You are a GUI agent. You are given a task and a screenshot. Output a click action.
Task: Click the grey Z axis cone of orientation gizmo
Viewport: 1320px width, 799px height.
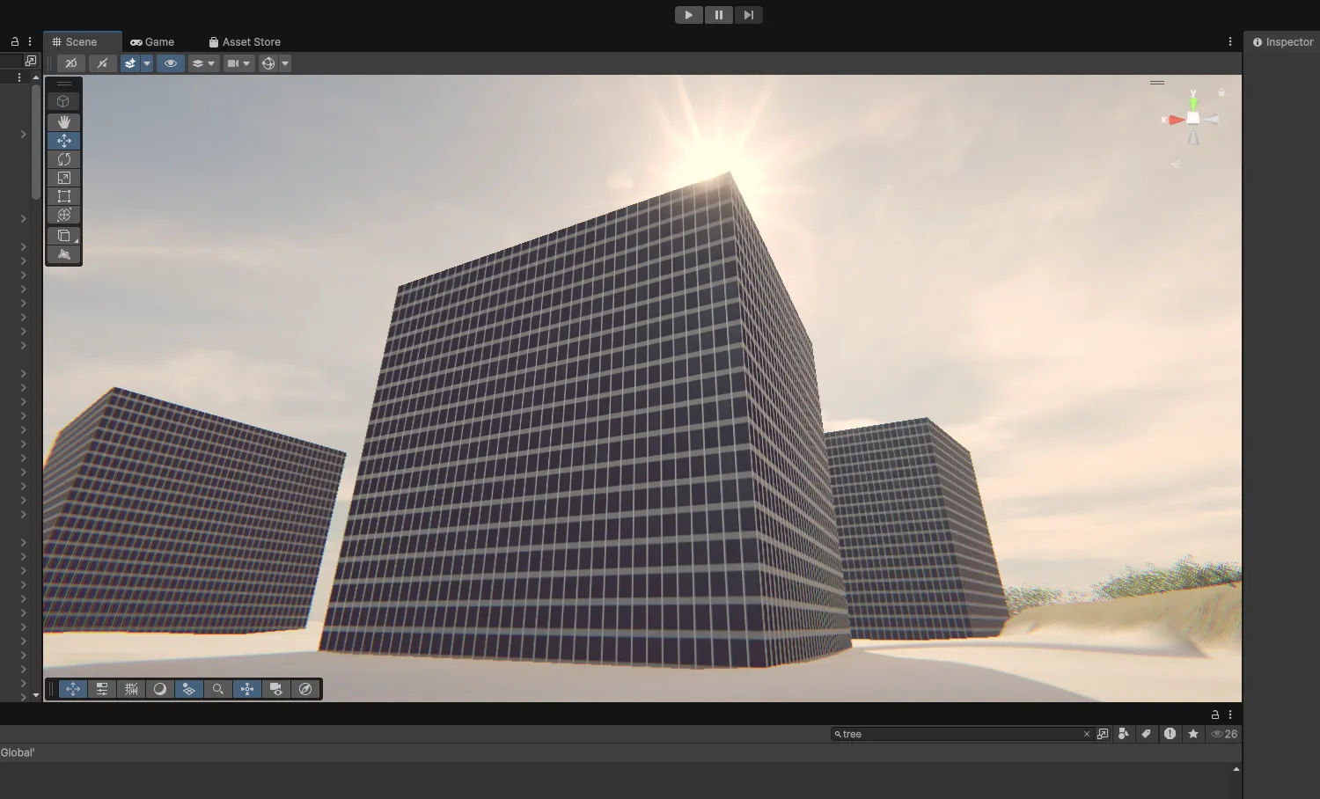point(1212,120)
